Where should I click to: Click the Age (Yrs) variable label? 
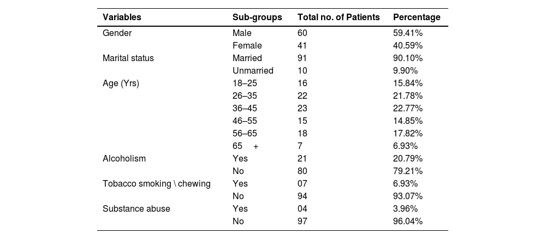pyautogui.click(x=121, y=83)
